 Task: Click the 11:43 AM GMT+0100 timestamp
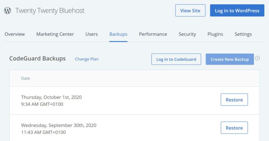click(x=43, y=132)
